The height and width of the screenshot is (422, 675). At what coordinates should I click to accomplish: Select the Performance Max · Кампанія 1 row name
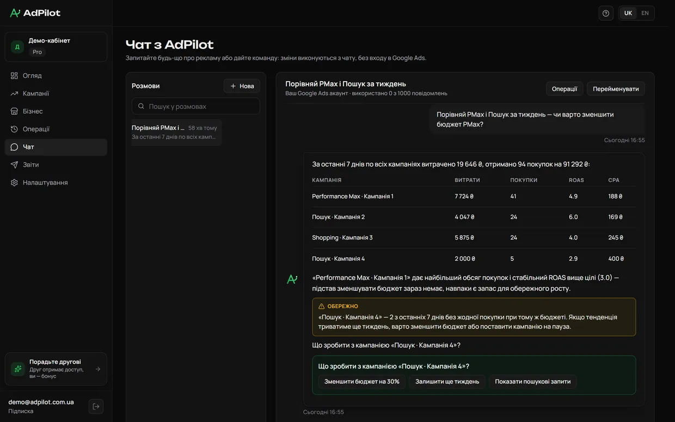pos(353,196)
